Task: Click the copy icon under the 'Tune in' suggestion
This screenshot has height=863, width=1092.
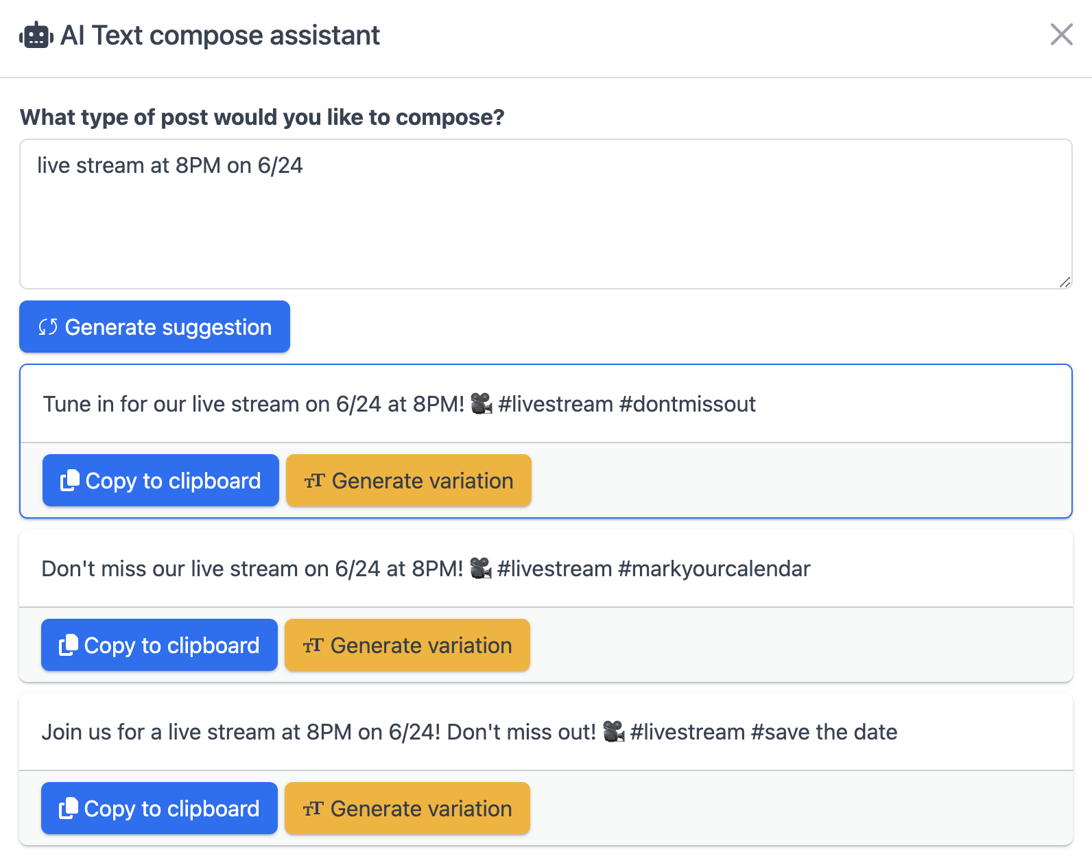Action: (69, 481)
